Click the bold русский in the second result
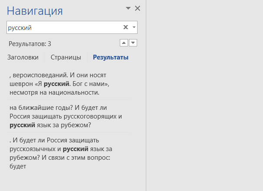Viewport: 263px width, 191px height. pyautogui.click(x=22, y=125)
